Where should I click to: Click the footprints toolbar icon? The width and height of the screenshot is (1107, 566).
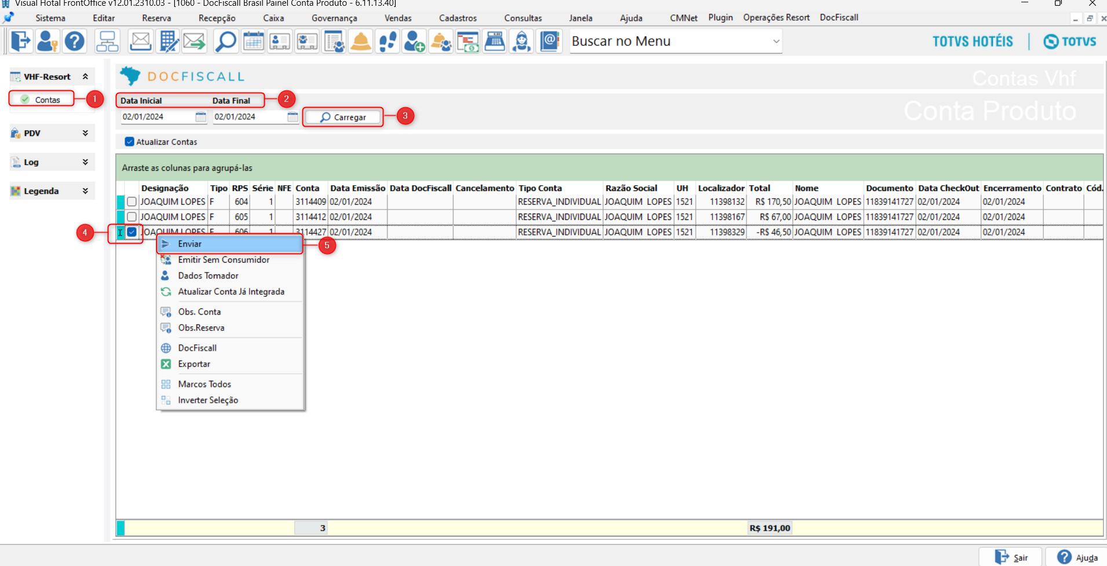388,41
